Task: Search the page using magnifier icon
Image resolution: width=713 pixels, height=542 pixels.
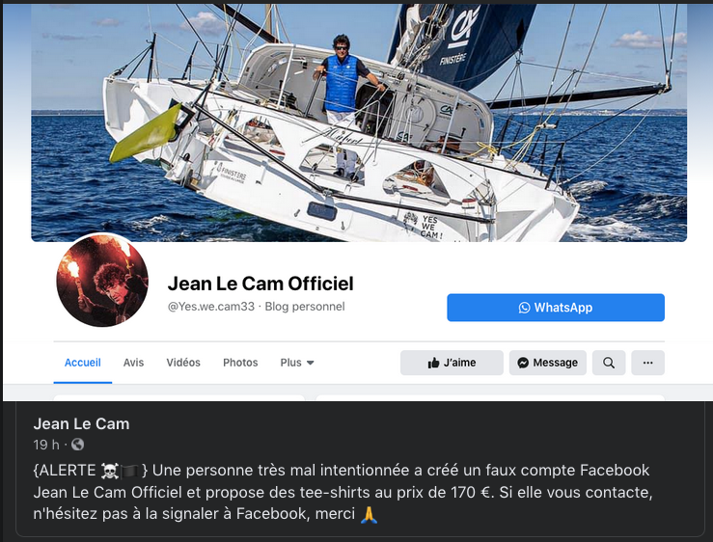Action: 609,363
